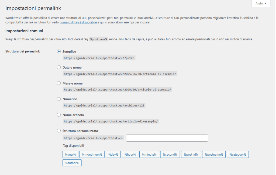Add the %postname% tag button

click(214, 155)
